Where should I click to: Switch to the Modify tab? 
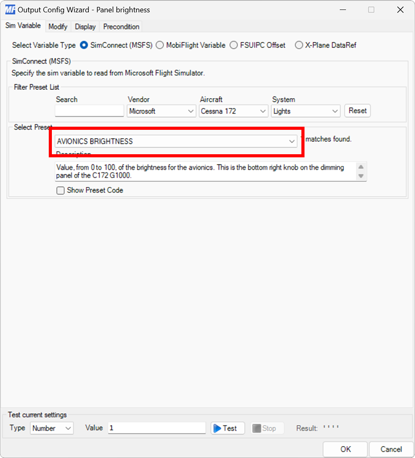pos(58,26)
